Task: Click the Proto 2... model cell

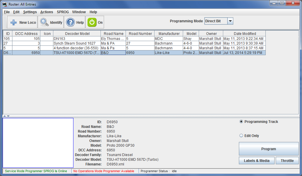Action: click(191, 53)
